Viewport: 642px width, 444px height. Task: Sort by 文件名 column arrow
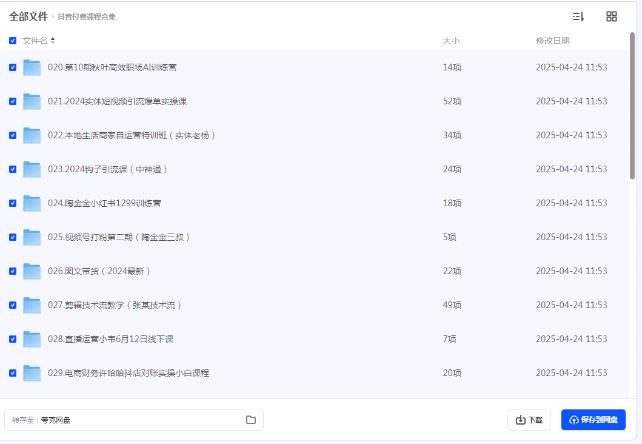[x=53, y=41]
